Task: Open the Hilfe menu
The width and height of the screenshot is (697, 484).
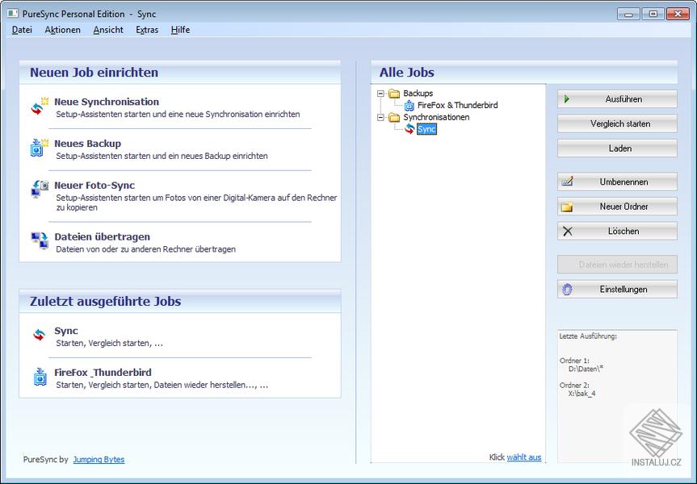Action: pos(180,30)
